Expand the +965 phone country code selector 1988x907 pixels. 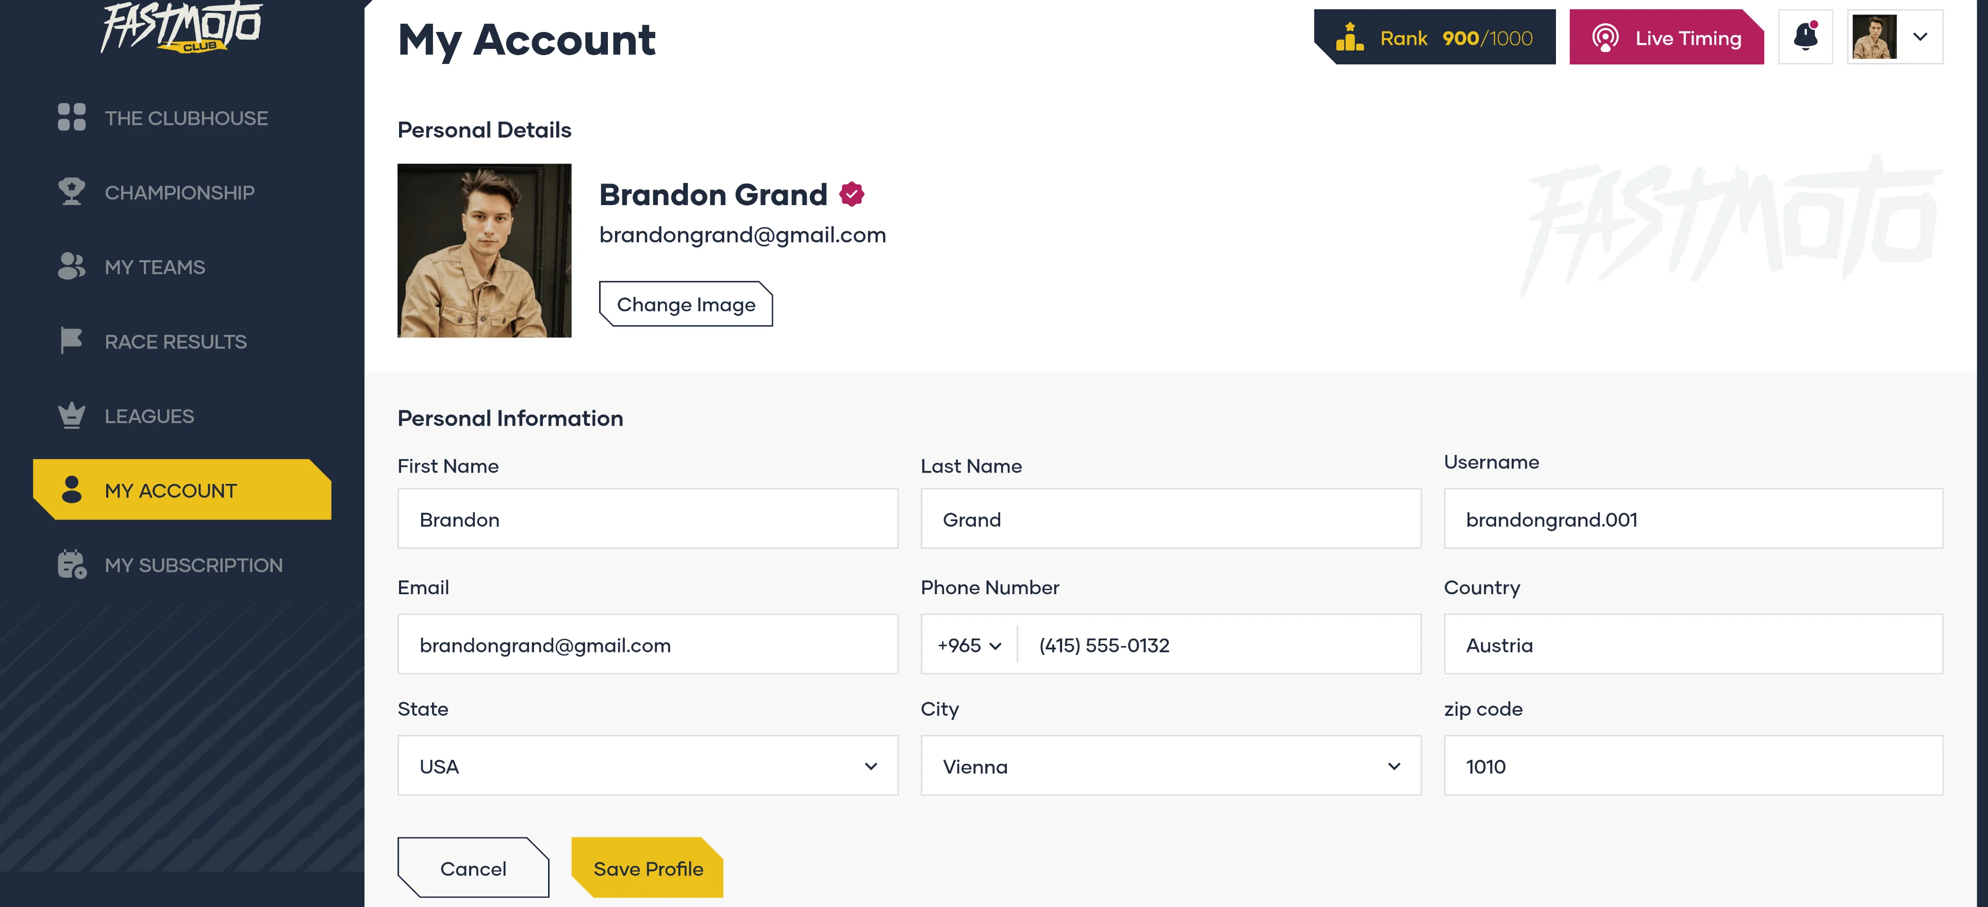point(969,645)
